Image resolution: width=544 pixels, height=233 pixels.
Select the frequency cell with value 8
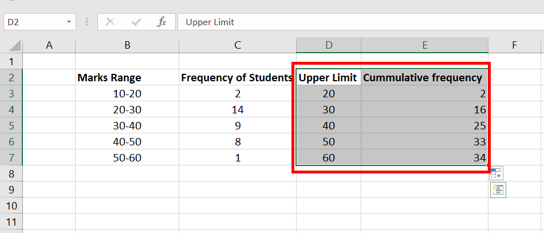pyautogui.click(x=238, y=141)
